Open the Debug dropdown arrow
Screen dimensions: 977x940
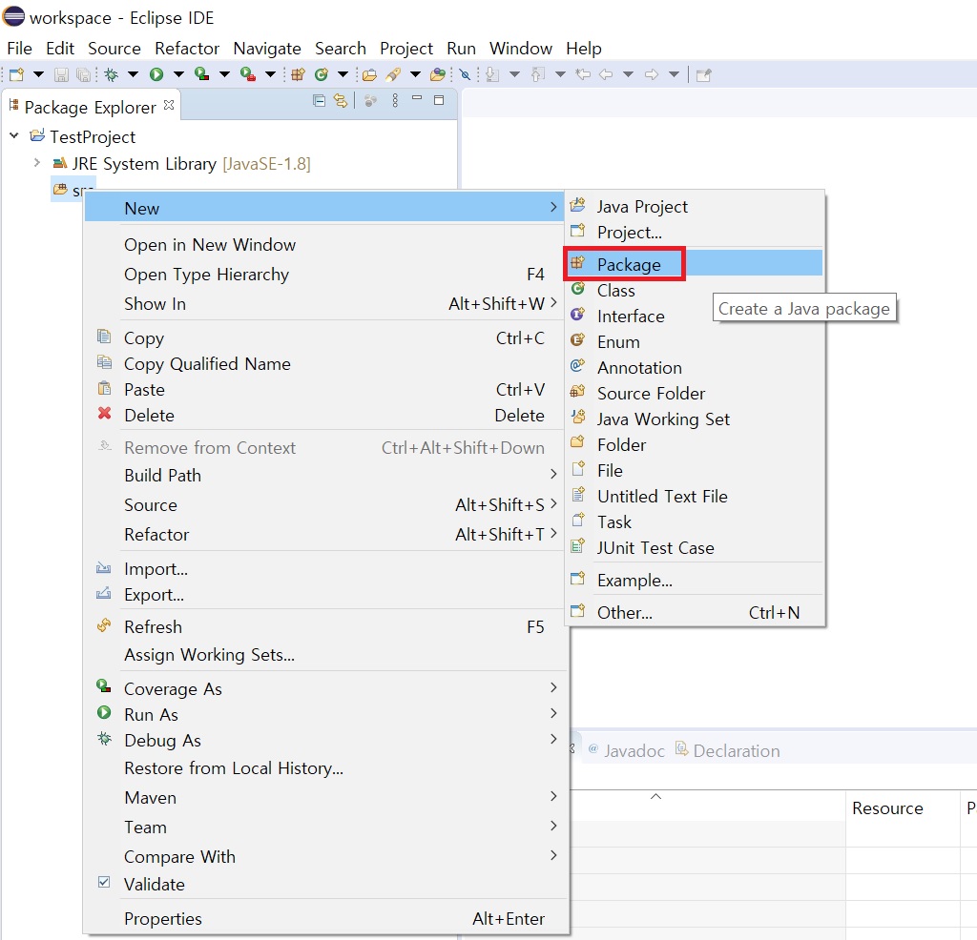click(x=133, y=74)
